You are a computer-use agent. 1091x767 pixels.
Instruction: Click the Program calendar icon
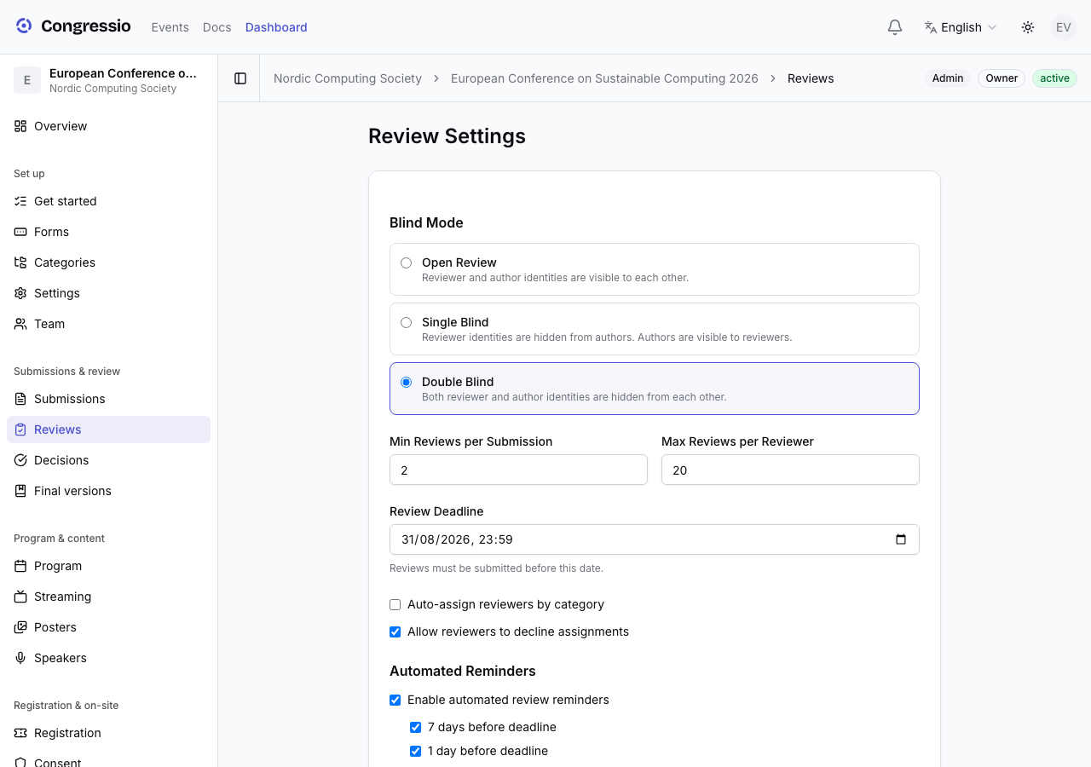tap(20, 566)
